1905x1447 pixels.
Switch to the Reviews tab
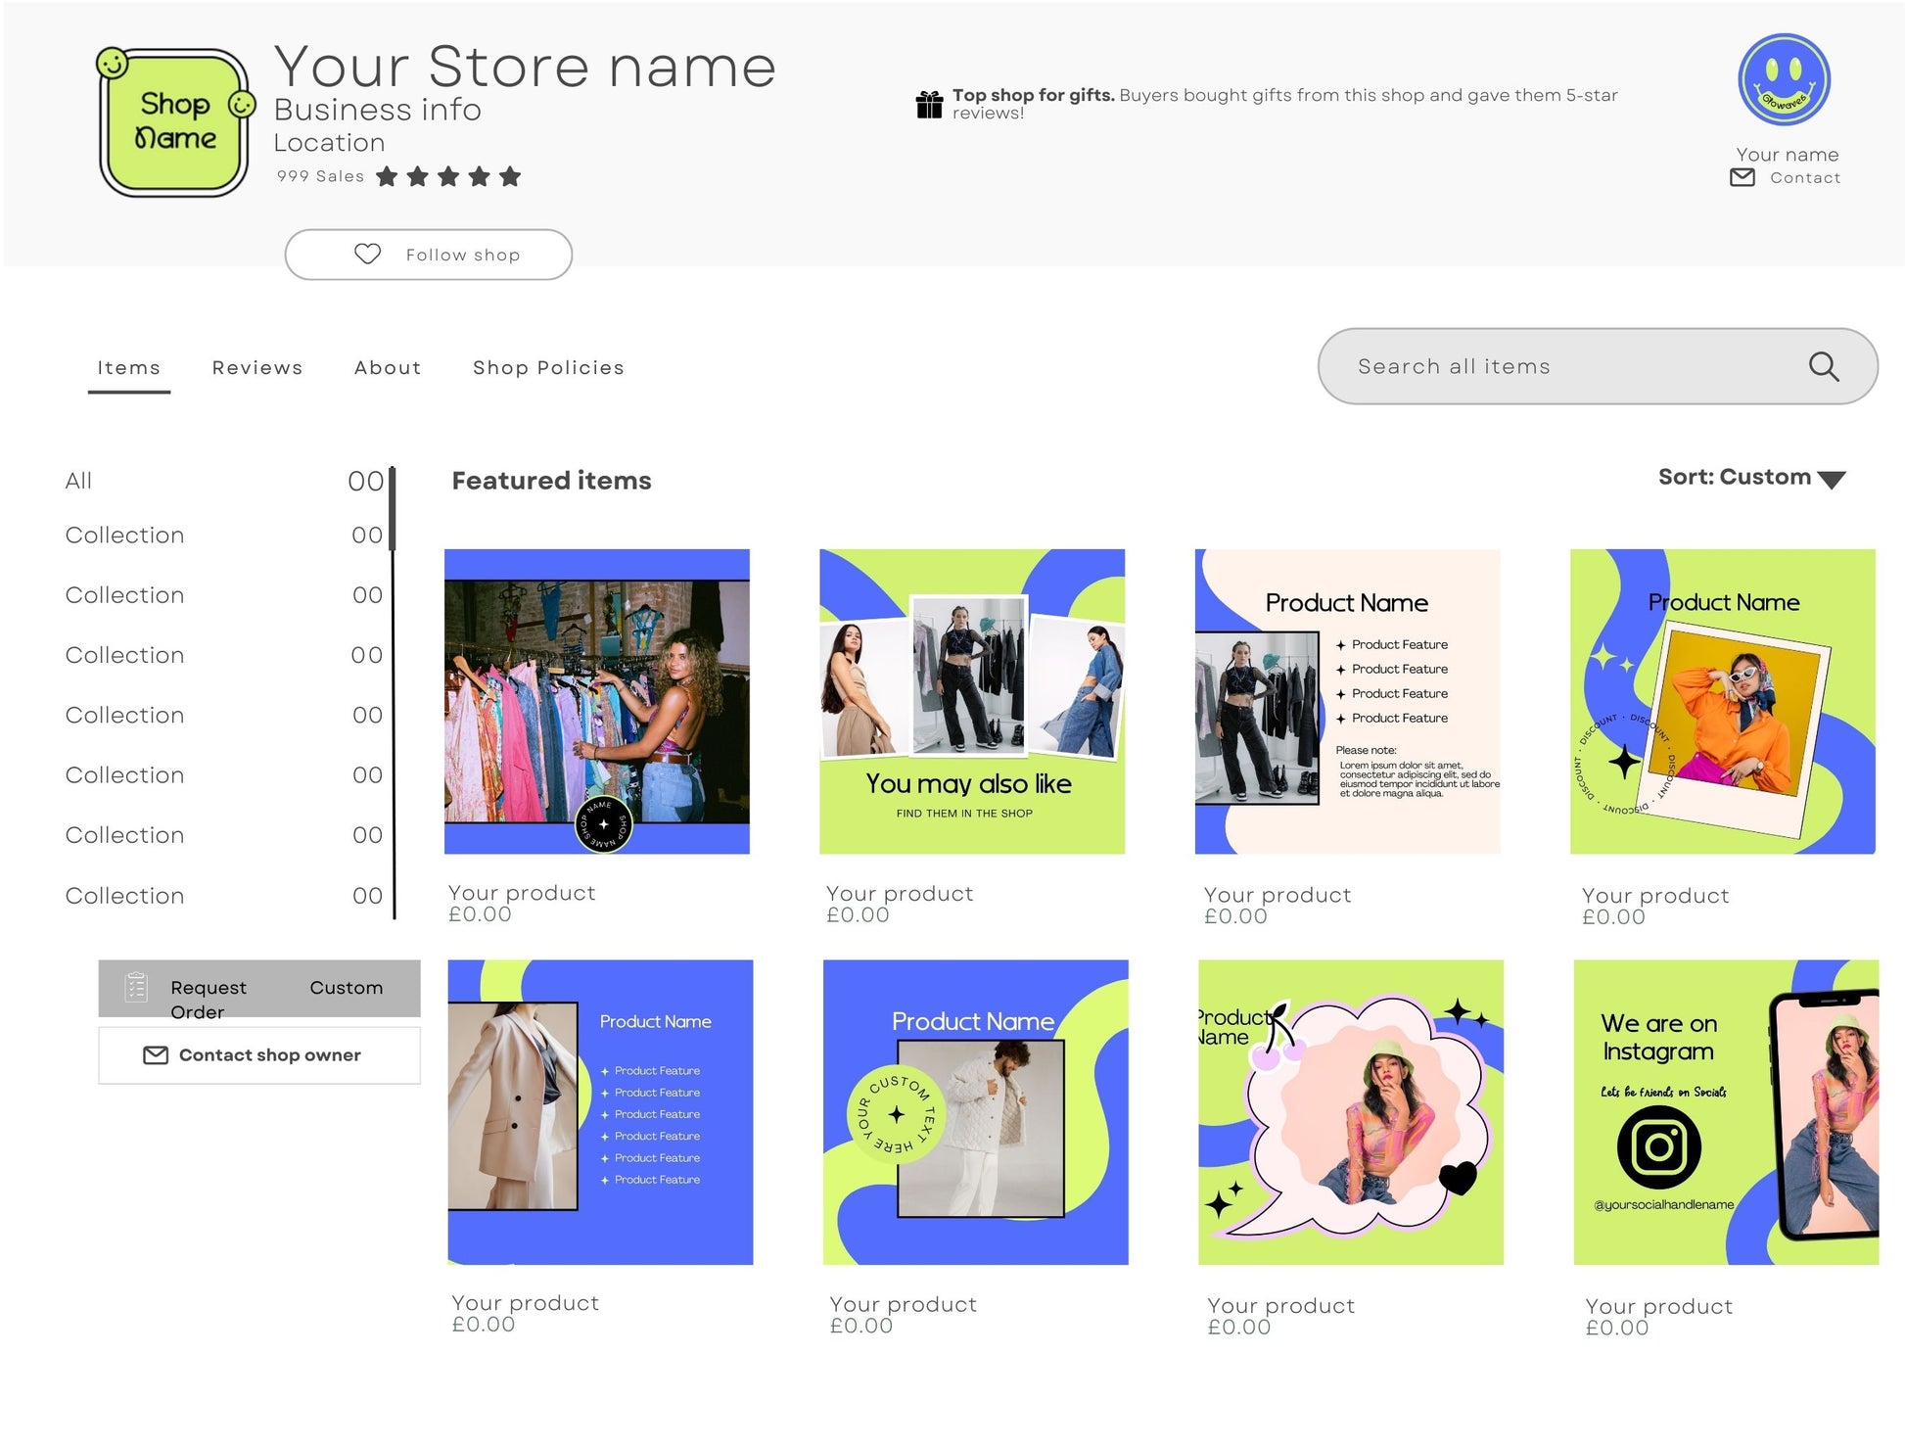point(257,368)
